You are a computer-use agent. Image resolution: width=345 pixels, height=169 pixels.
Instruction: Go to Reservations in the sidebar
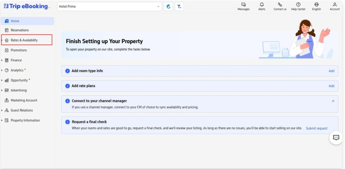pos(20,30)
